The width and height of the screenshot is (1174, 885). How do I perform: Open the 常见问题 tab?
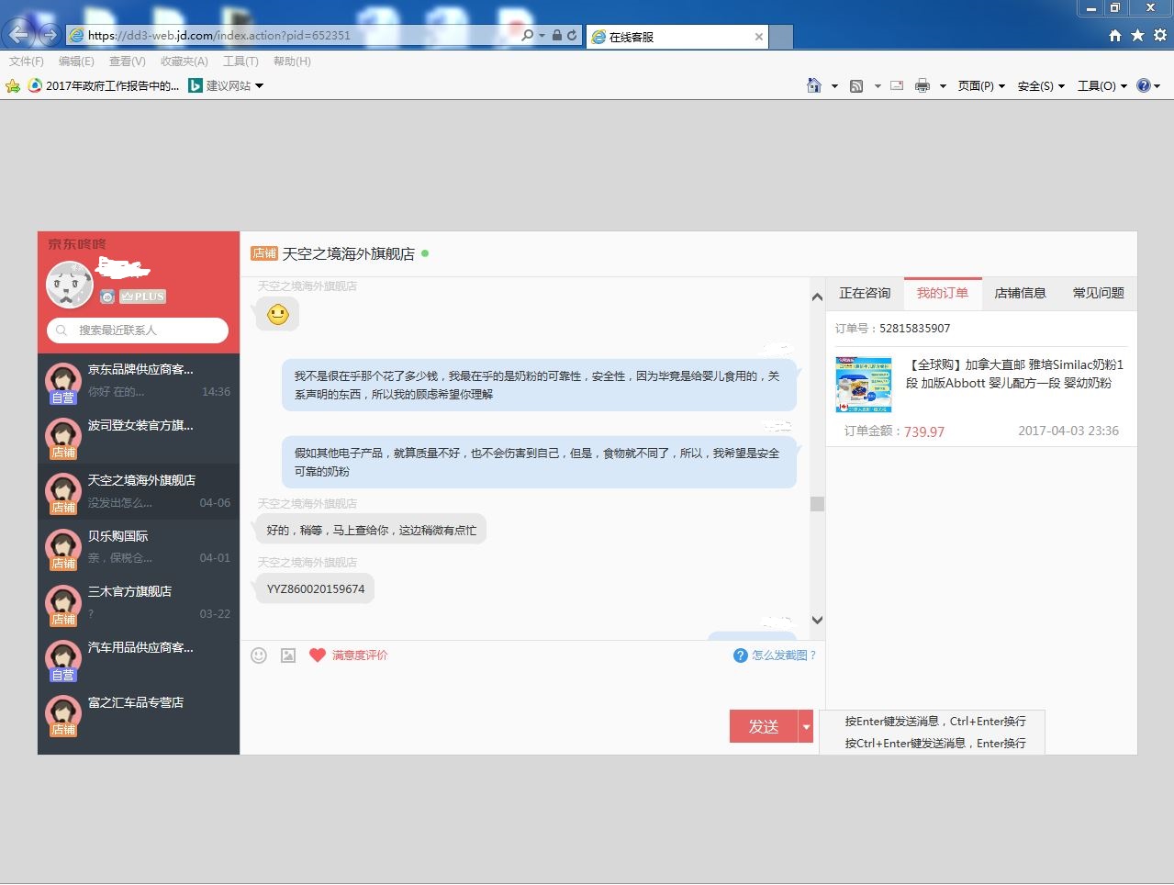coord(1098,293)
